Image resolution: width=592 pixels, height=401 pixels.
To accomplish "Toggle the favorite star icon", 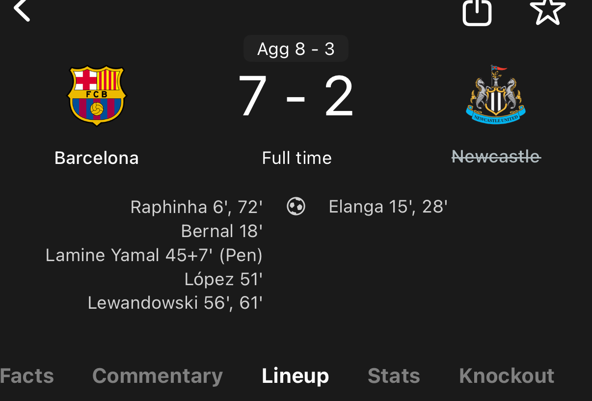I will [547, 10].
